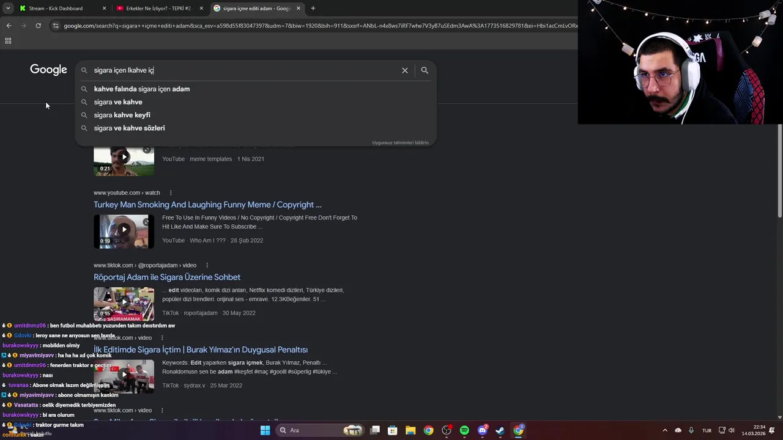Open İlk Editimde Sigara İçtim result
Image resolution: width=783 pixels, height=440 pixels.
pyautogui.click(x=201, y=350)
